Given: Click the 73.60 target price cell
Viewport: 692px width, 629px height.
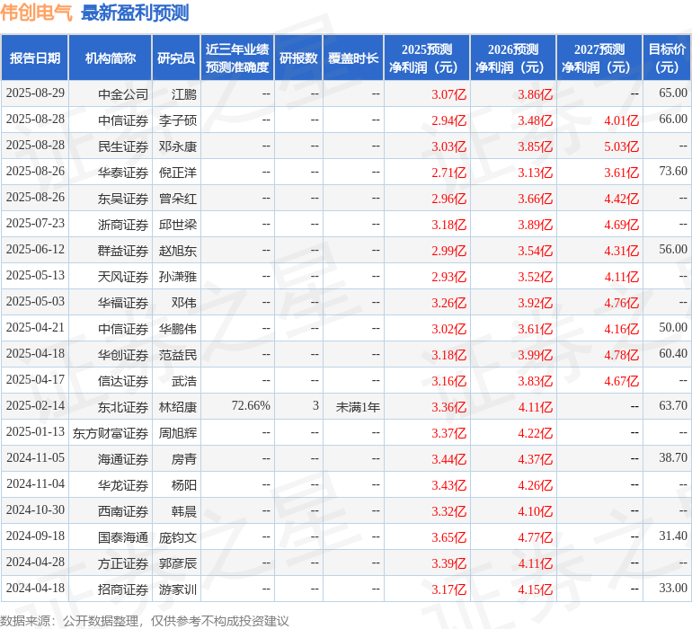Looking at the screenshot, I should pyautogui.click(x=672, y=171).
